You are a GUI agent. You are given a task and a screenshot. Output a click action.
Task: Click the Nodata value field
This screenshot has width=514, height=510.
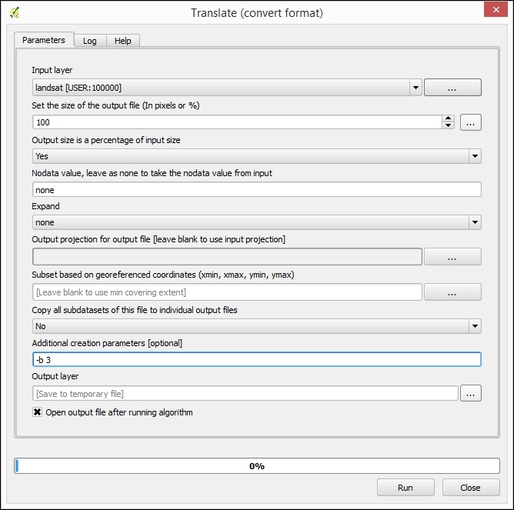click(x=257, y=190)
